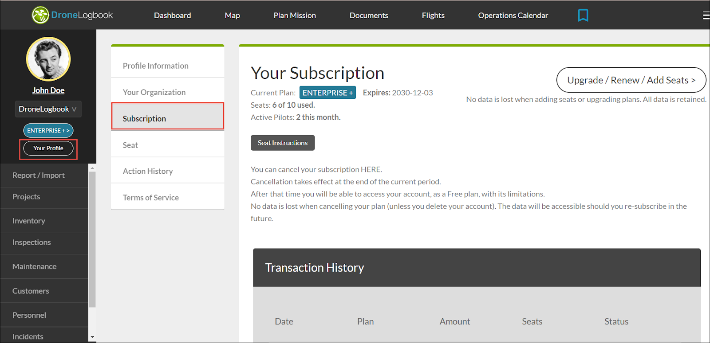710x343 pixels.
Task: Open the hamburger menu icon
Action: tap(706, 16)
